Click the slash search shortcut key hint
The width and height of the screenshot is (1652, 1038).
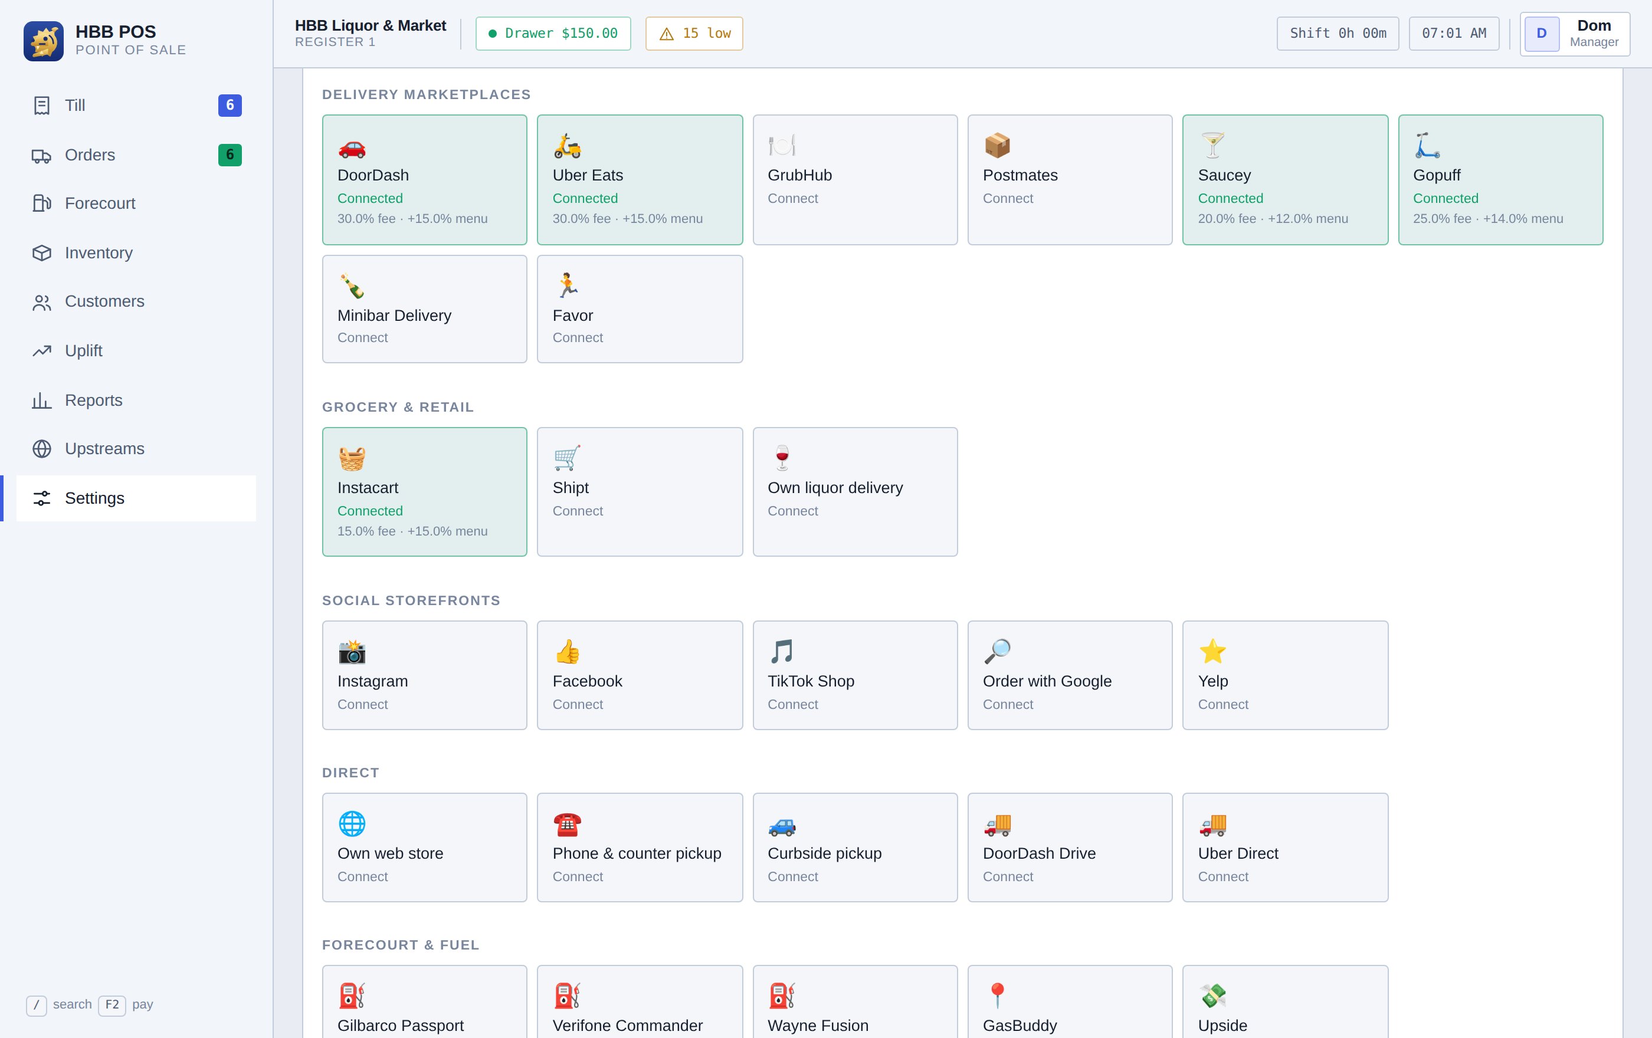(x=37, y=1005)
